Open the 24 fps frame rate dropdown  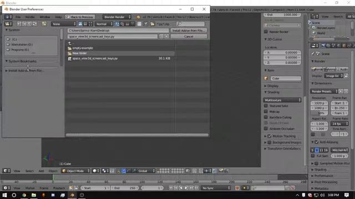[x=339, y=124]
